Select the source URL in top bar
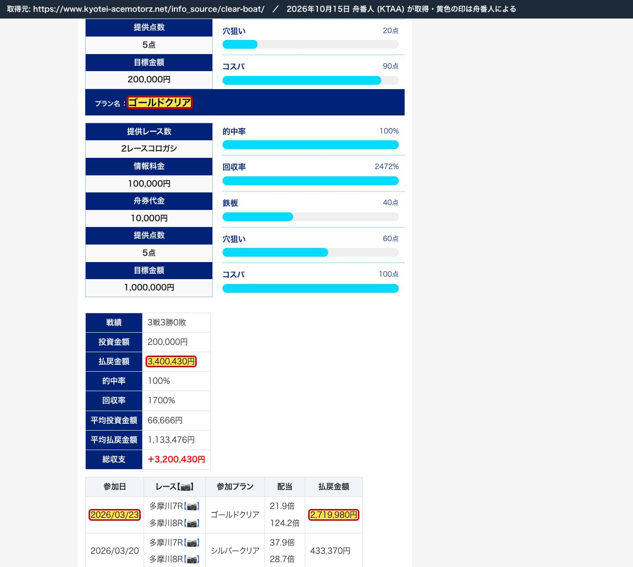Viewport: 633px width, 567px height. [x=149, y=9]
